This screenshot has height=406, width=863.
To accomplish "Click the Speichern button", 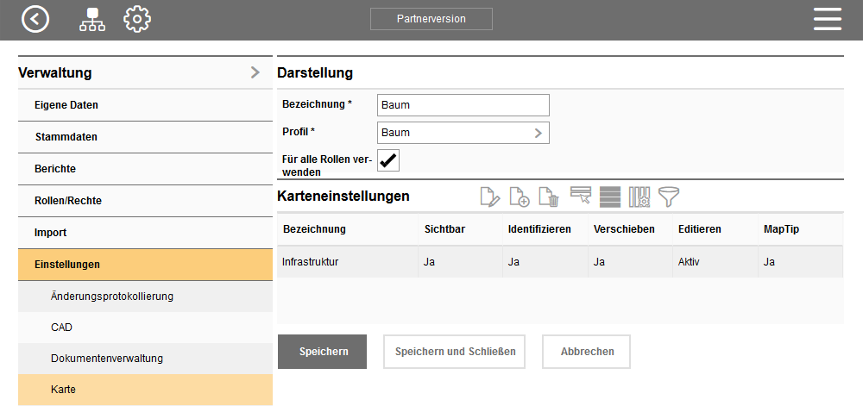I will tap(322, 352).
